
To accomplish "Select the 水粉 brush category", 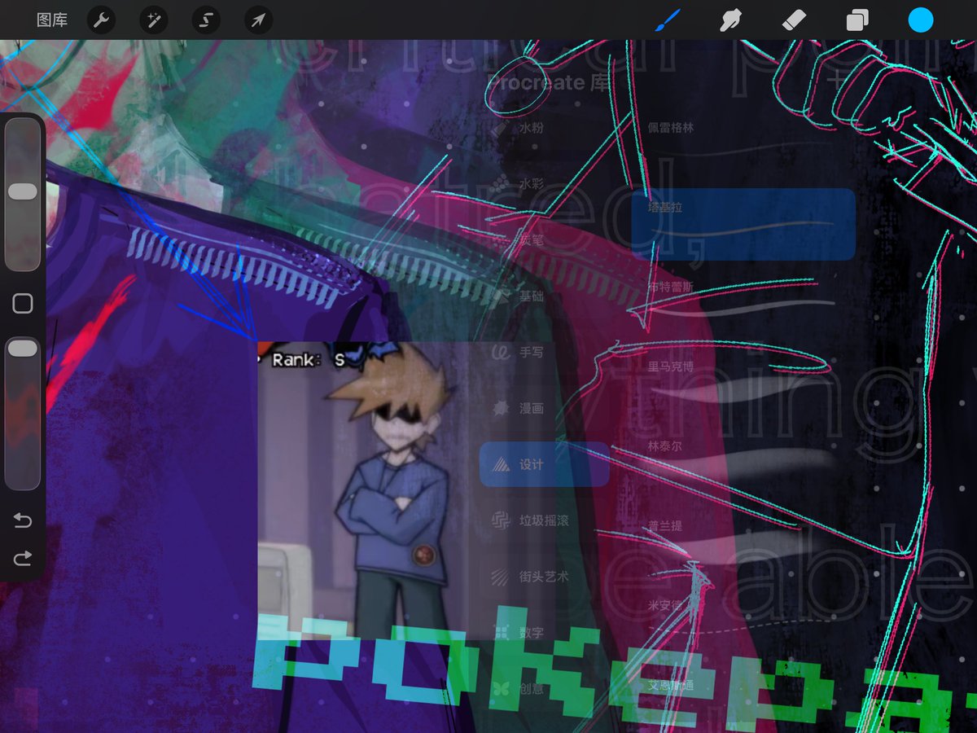I will tap(544, 128).
